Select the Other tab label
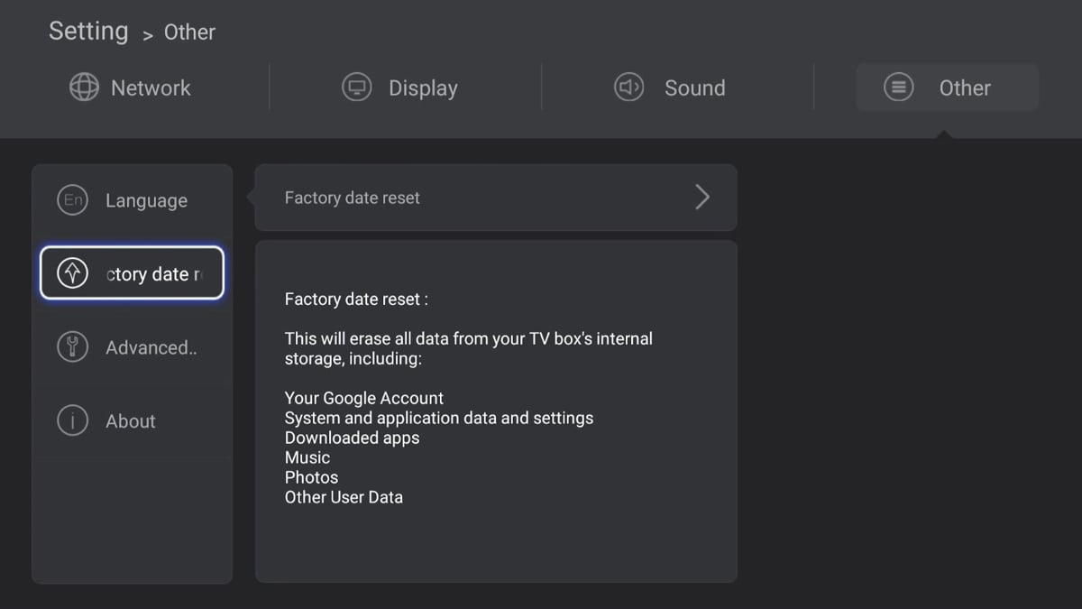 965,88
